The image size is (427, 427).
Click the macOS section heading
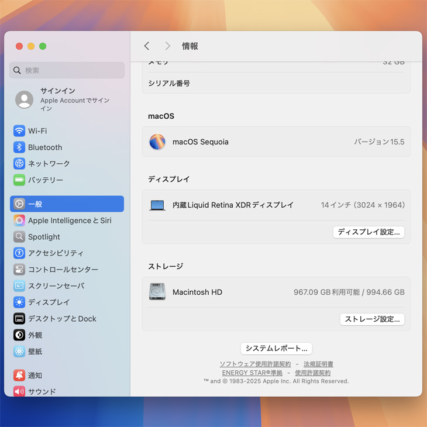coord(161,116)
